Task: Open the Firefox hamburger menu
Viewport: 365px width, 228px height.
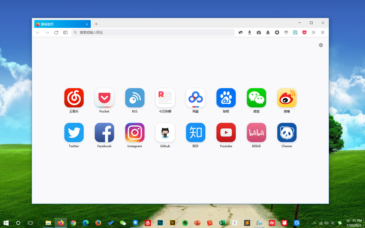Action: pos(323,32)
